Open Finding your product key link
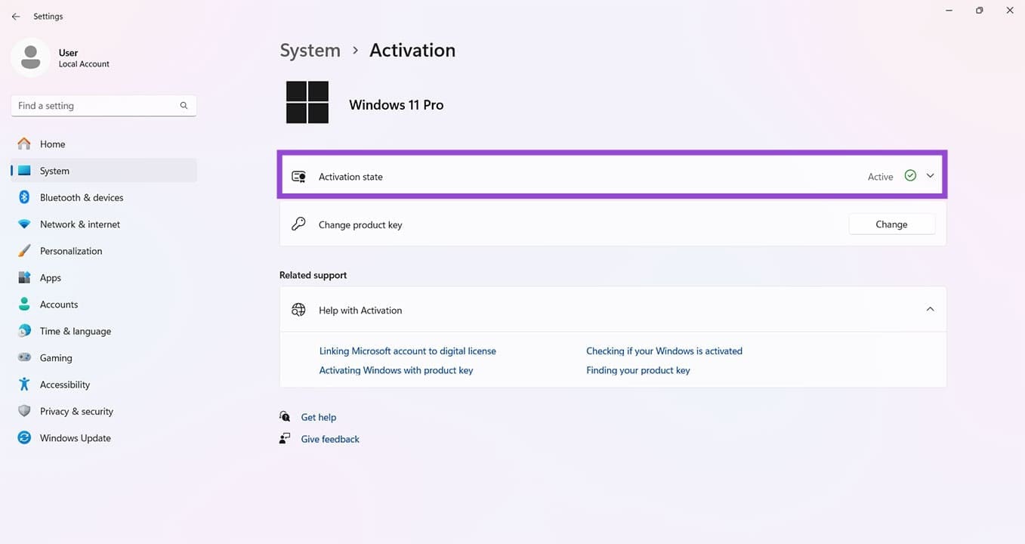 (x=638, y=370)
